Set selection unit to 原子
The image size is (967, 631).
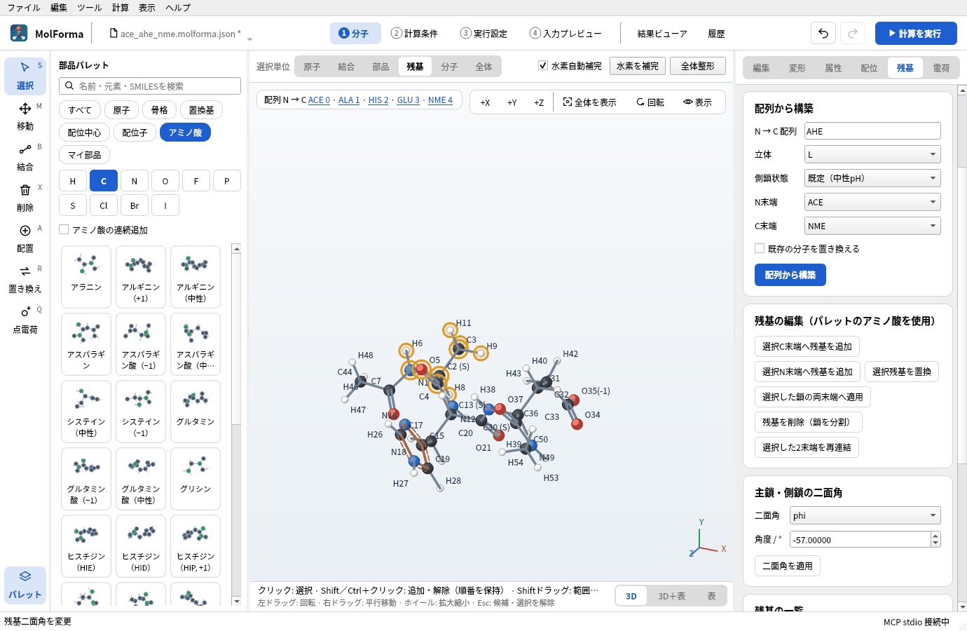pos(312,67)
